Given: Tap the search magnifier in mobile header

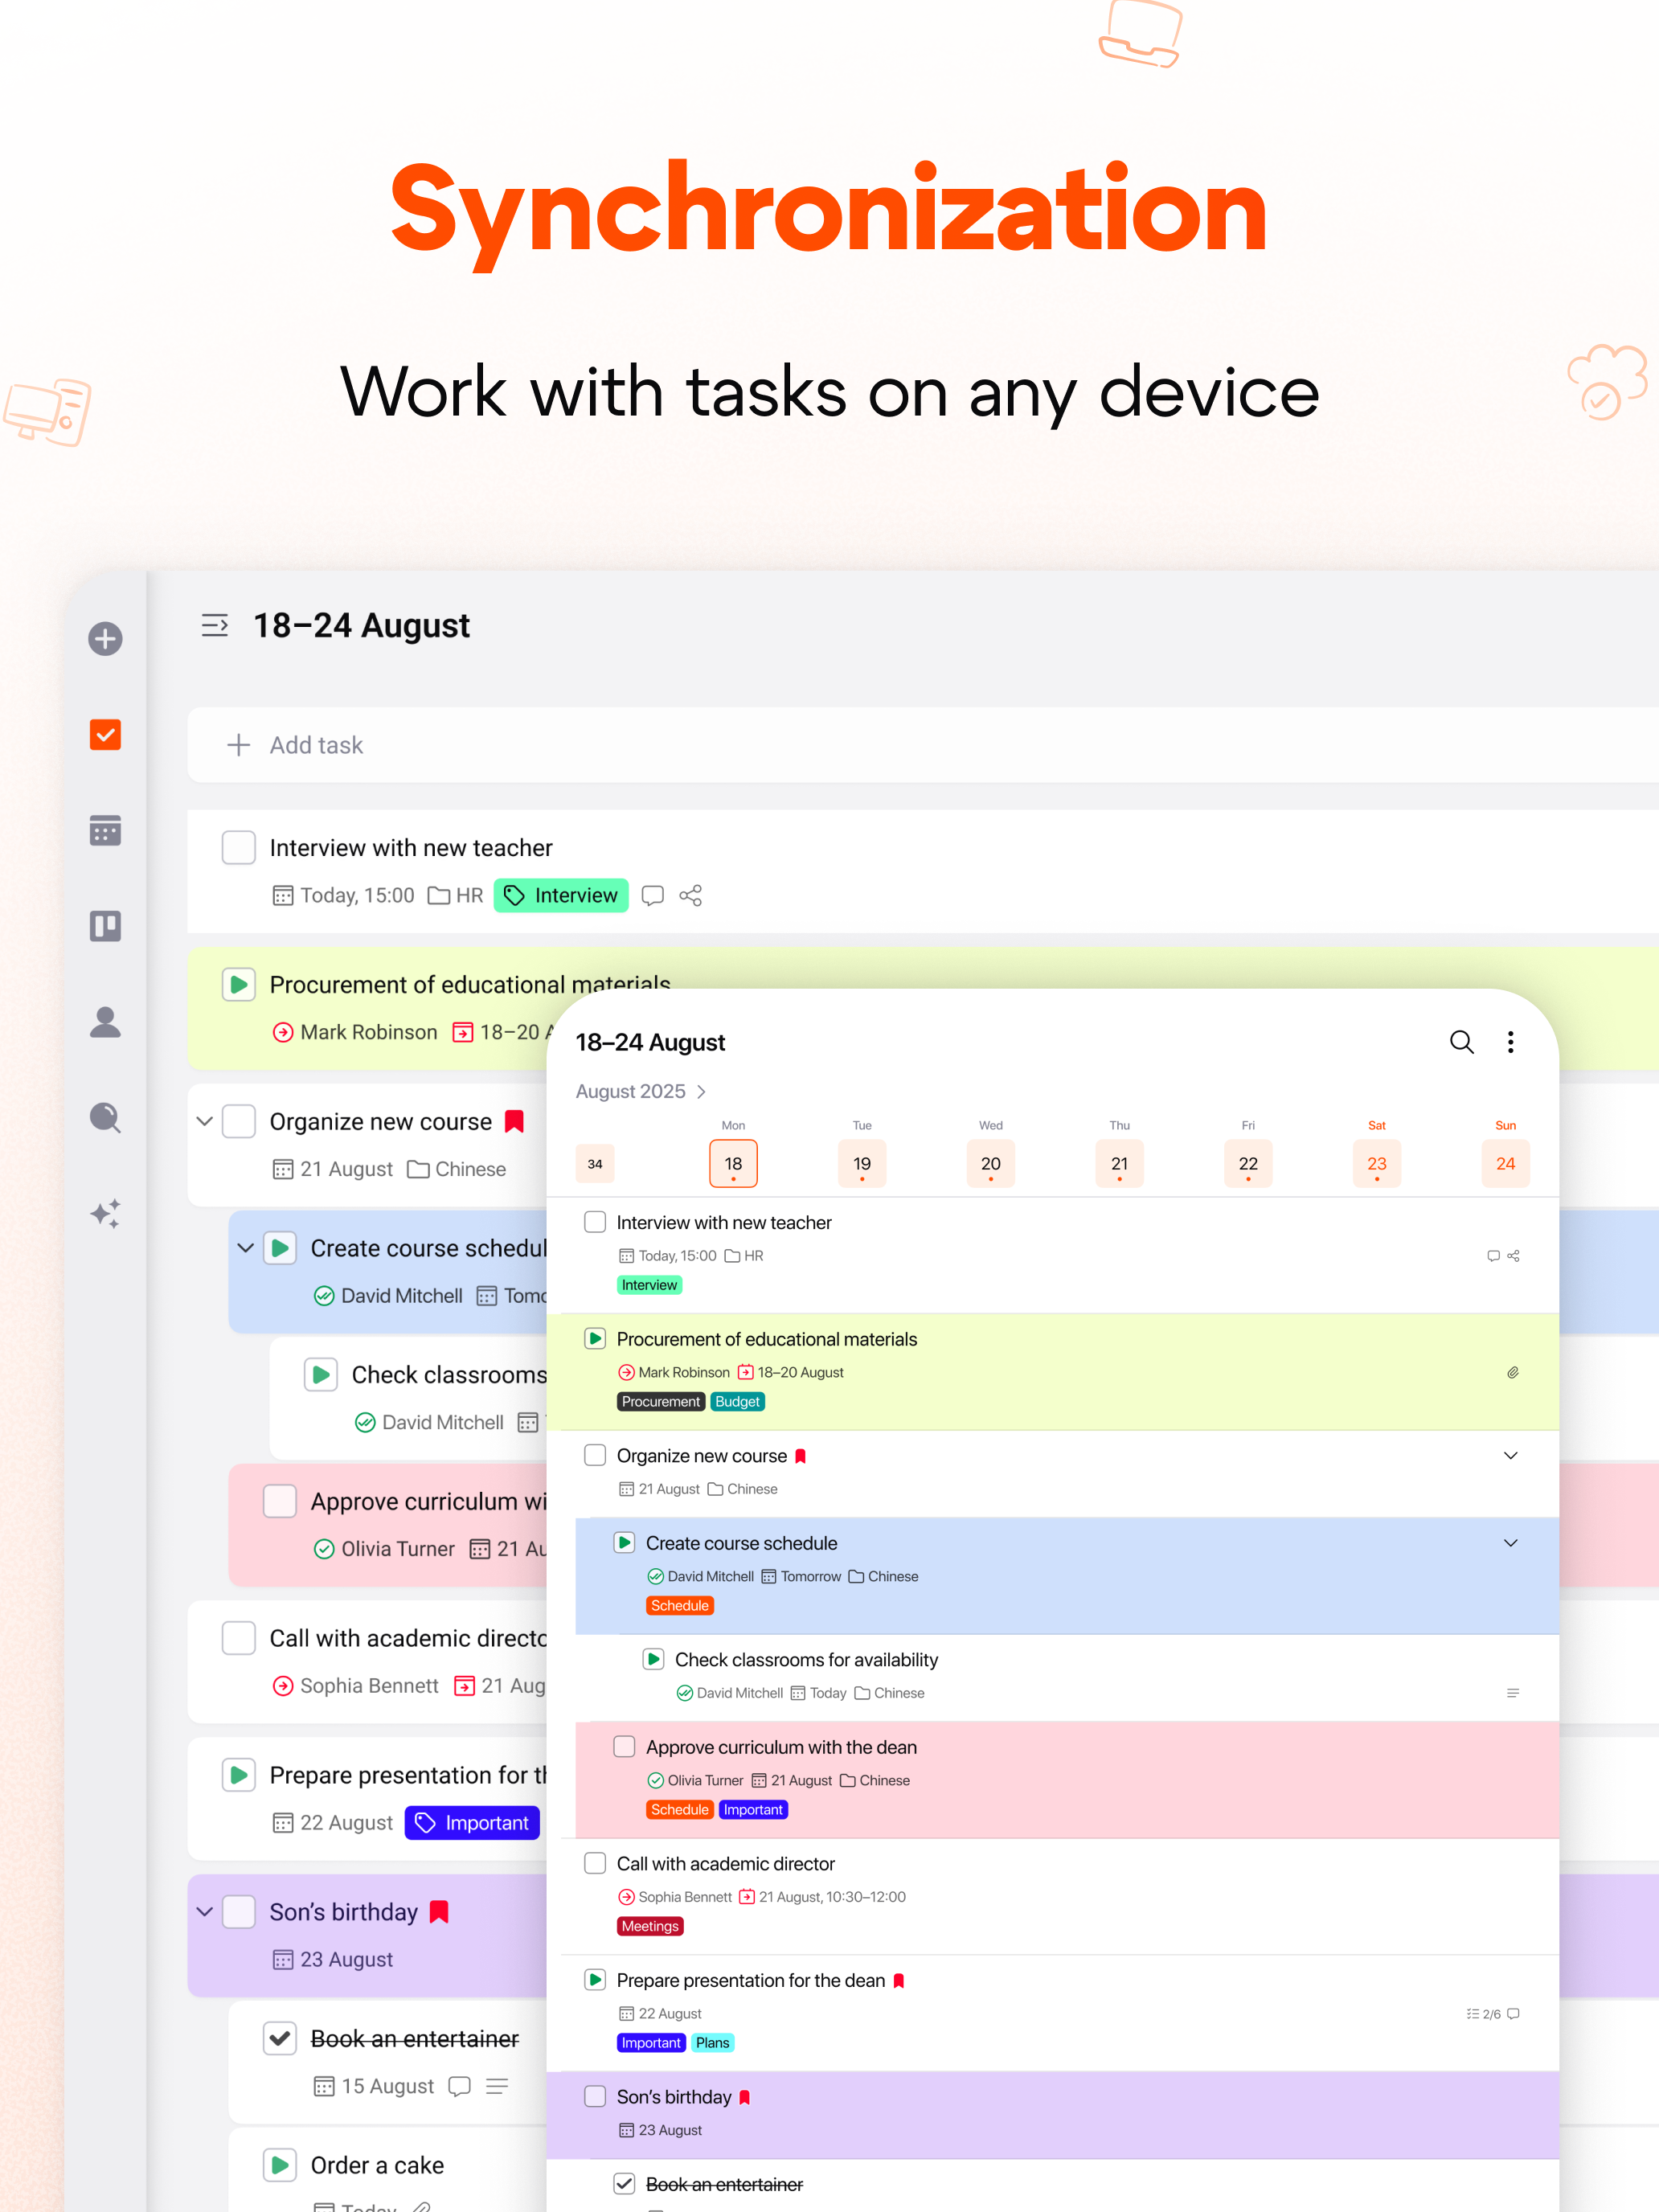Looking at the screenshot, I should click(1461, 1042).
